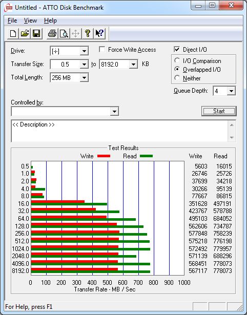Expand the Queue Depth dropdown

click(x=231, y=91)
